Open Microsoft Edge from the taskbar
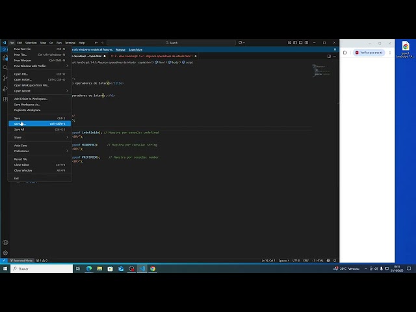 89,268
